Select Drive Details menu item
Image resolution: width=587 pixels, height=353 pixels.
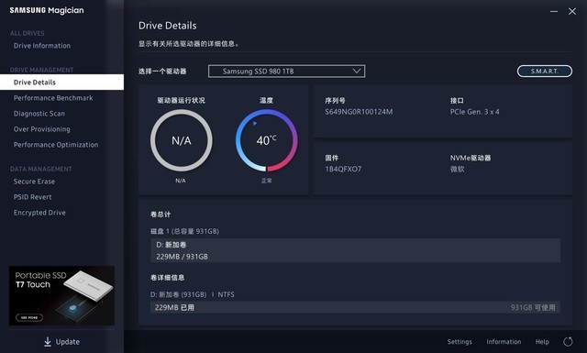tap(61, 82)
